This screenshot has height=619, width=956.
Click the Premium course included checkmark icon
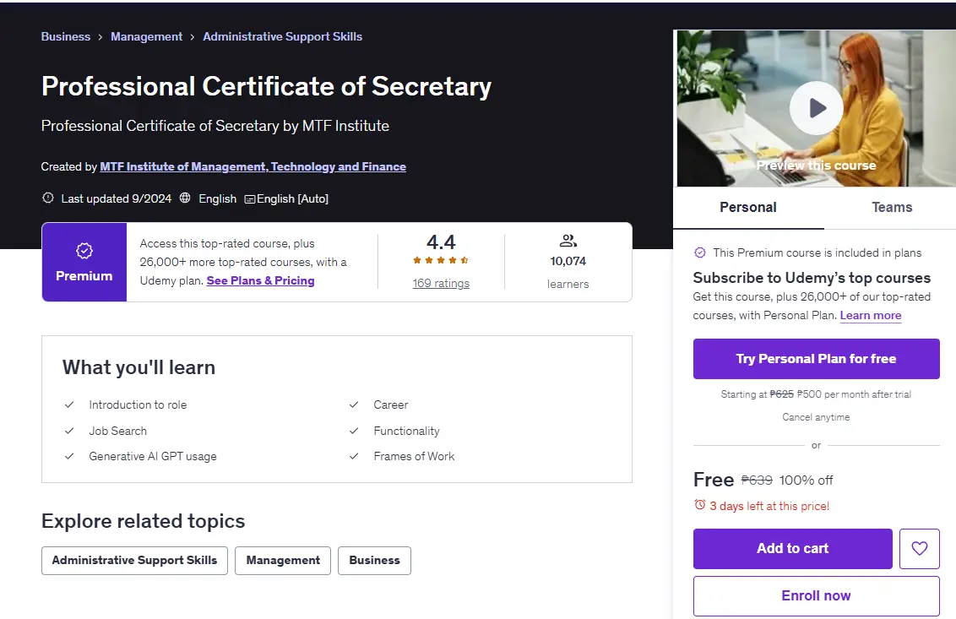[699, 252]
